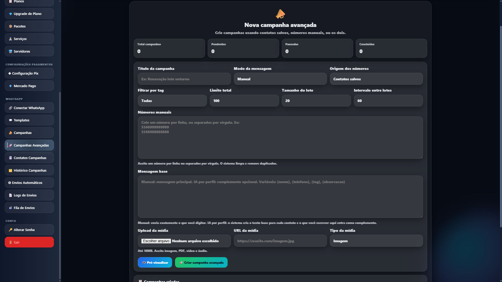Open Envios Automáticos via the gear icon
Screen dimensions: 502x282
tap(9, 183)
